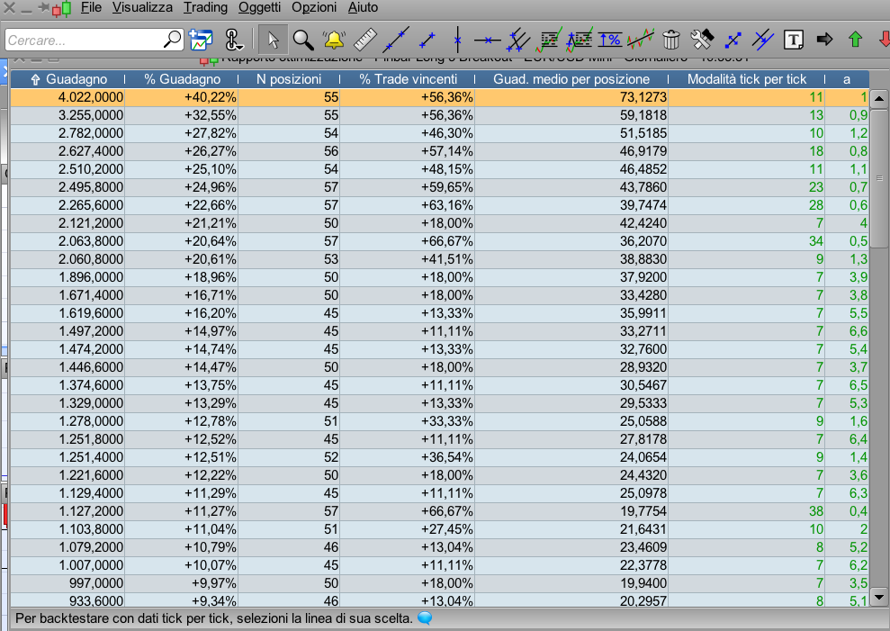Click the vertical scrollbar thumb
This screenshot has width=890, height=631.
[x=878, y=177]
